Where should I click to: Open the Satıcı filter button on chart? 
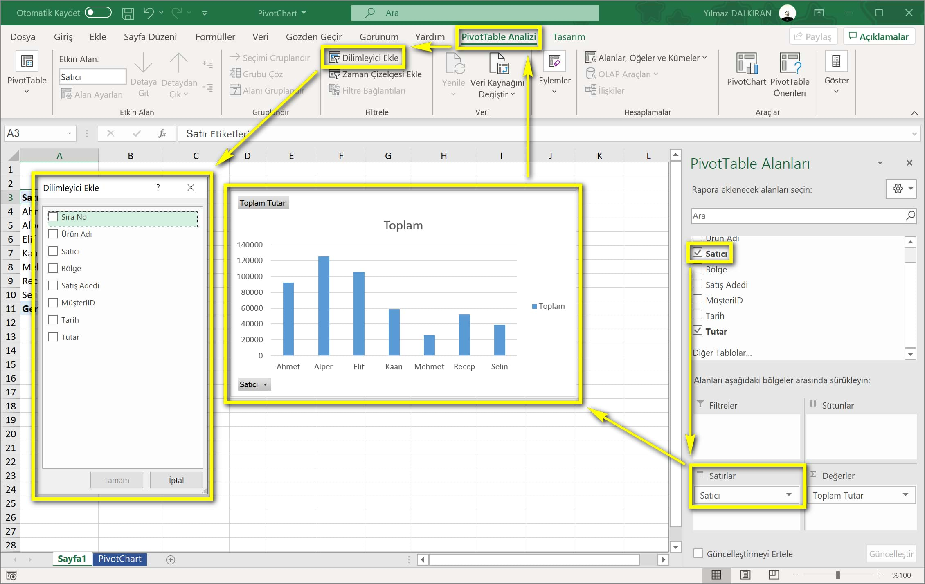pyautogui.click(x=254, y=384)
